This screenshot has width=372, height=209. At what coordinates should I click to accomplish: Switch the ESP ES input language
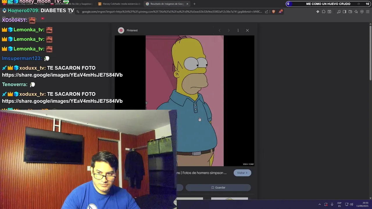click(339, 204)
